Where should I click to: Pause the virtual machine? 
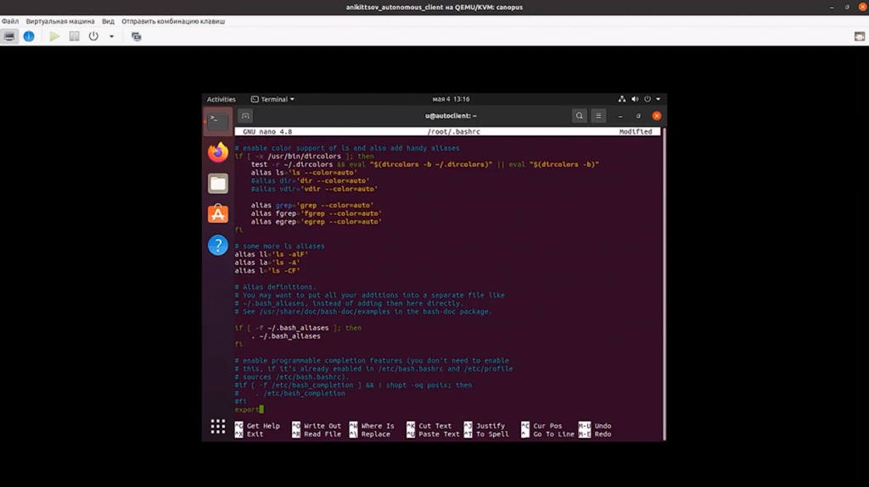point(75,36)
